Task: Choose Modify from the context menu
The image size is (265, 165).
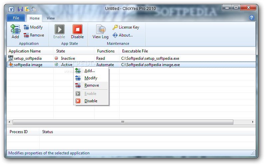Action: (x=91, y=78)
